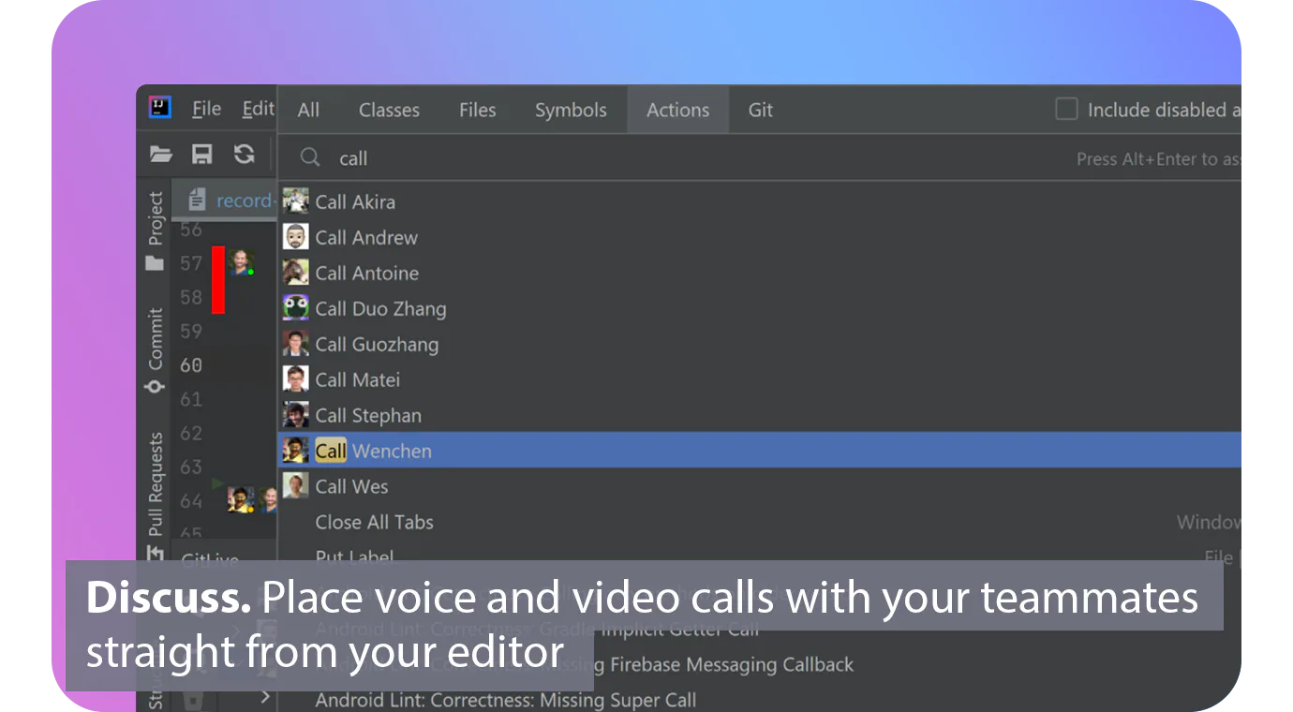Switch to the All search tab
Viewport: 1293px width, 712px height.
coord(308,110)
